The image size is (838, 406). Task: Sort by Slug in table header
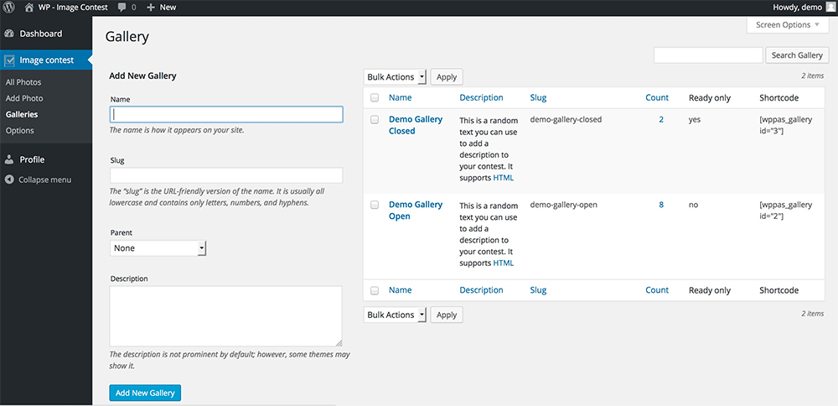[538, 98]
